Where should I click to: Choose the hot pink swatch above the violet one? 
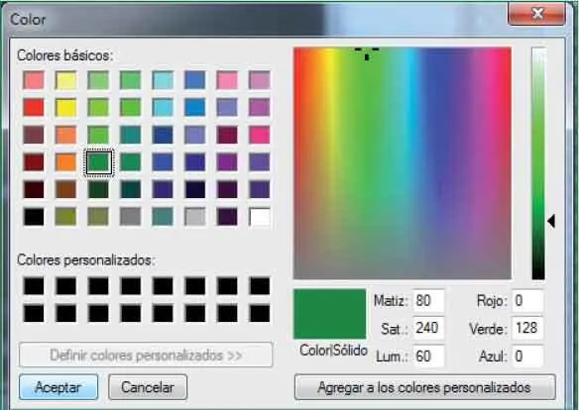coord(260,135)
